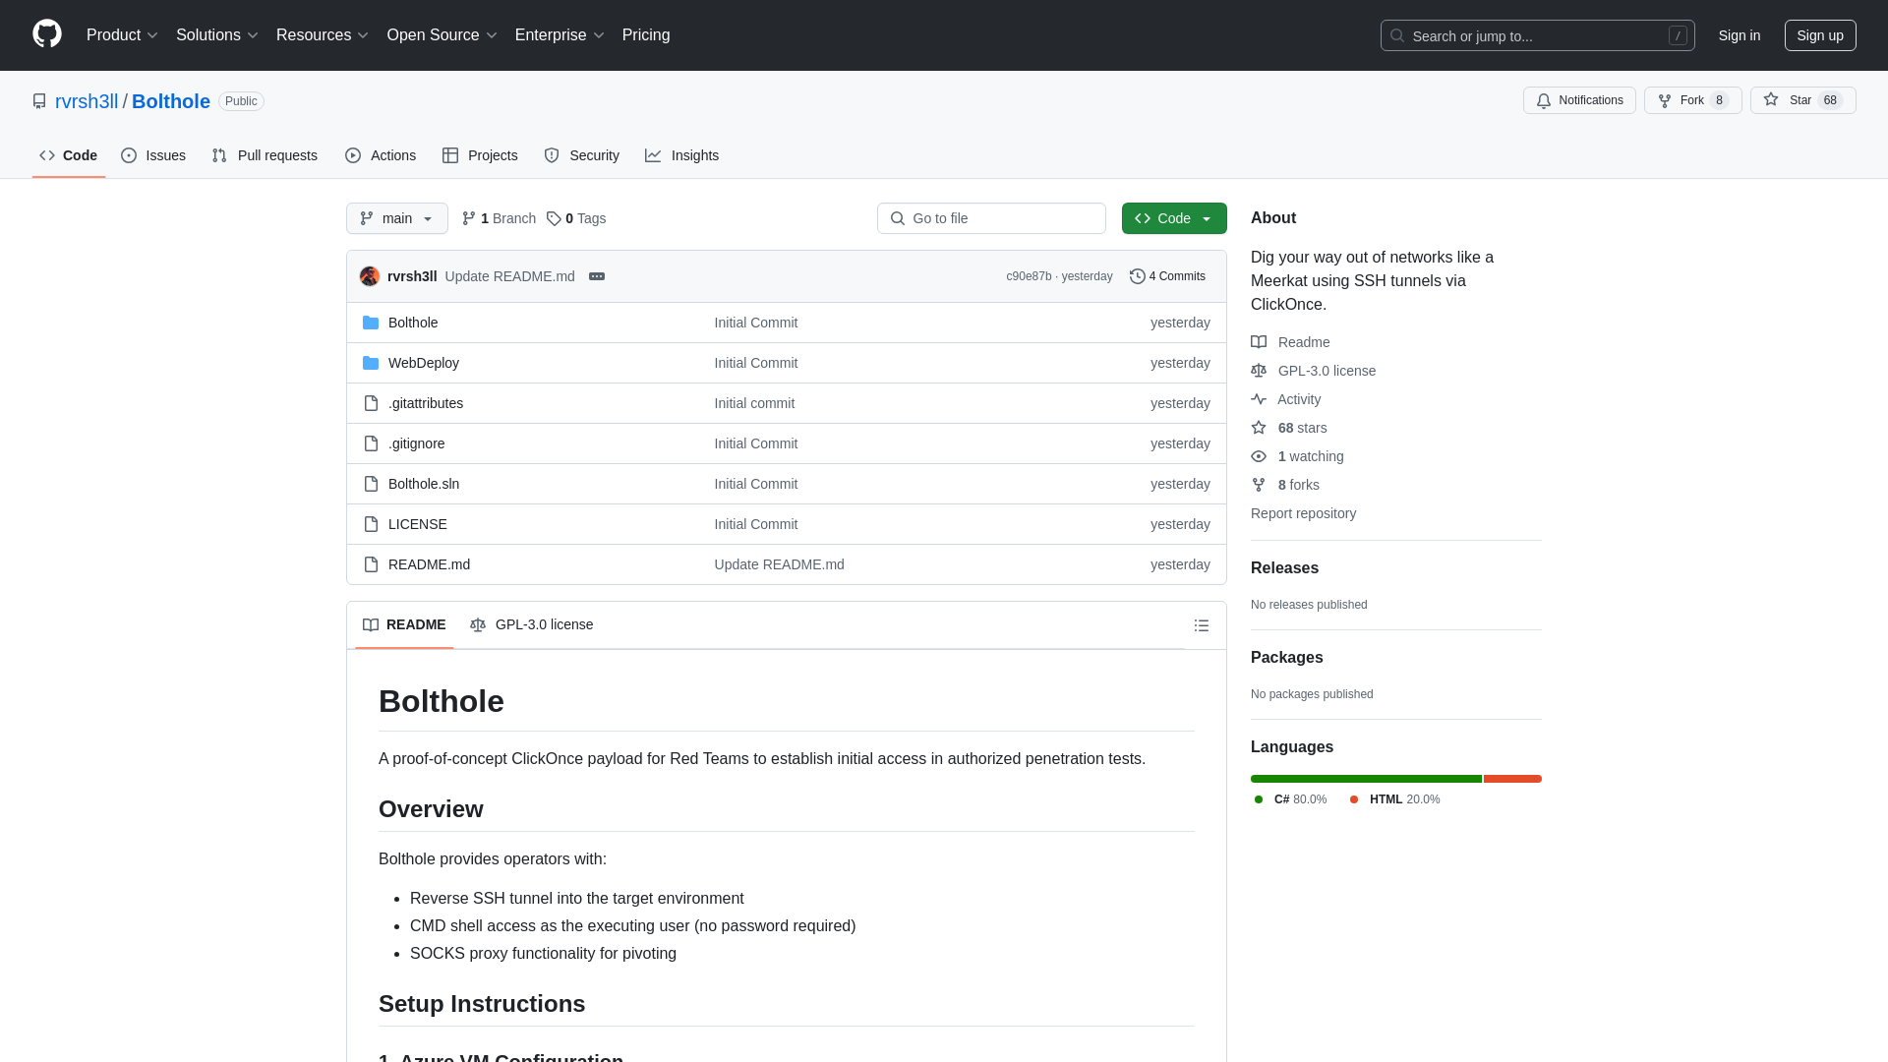Click the repository icon beside rvrsh3ll
The image size is (1888, 1062).
point(39,101)
